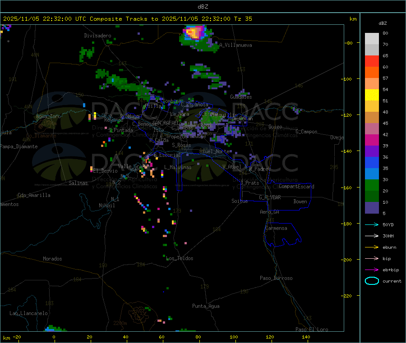Click the Cda_Amarilla map label
The height and width of the screenshot is (343, 406).
click(34, 195)
